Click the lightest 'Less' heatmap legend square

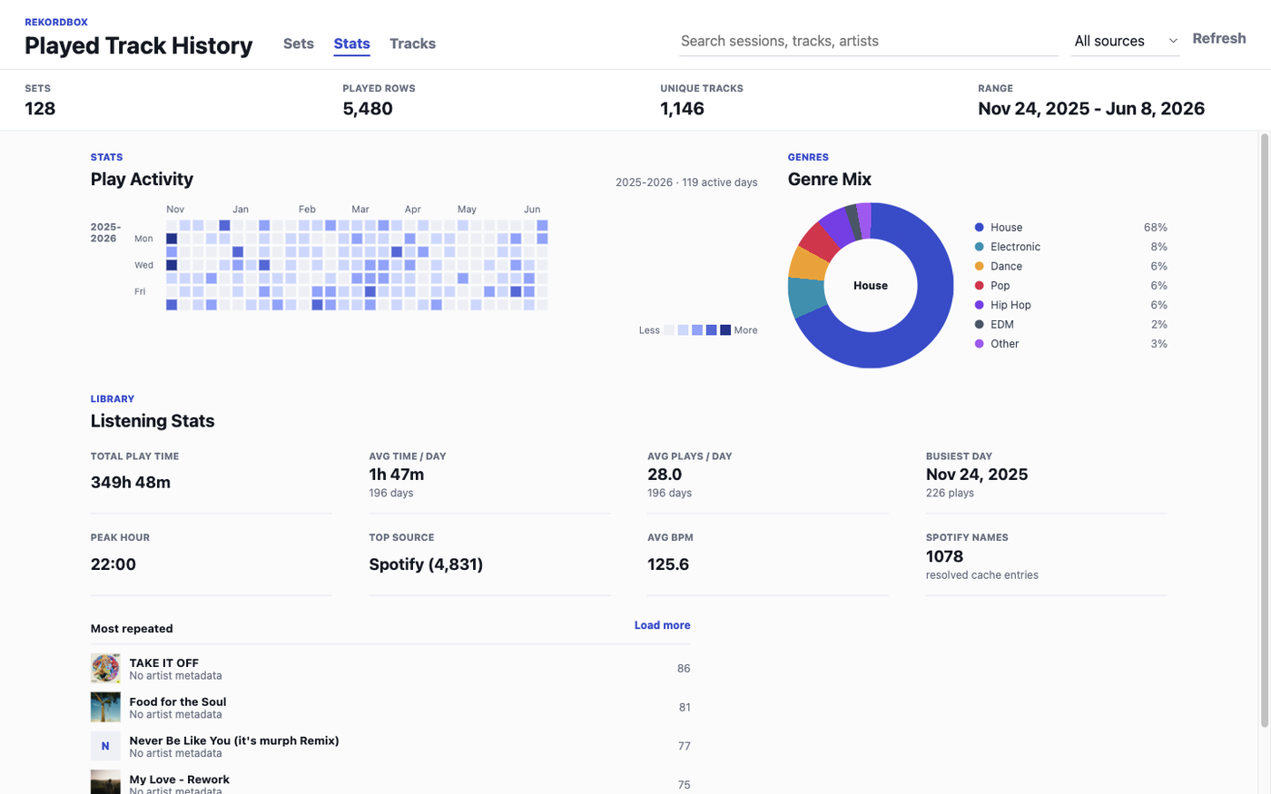click(x=669, y=330)
